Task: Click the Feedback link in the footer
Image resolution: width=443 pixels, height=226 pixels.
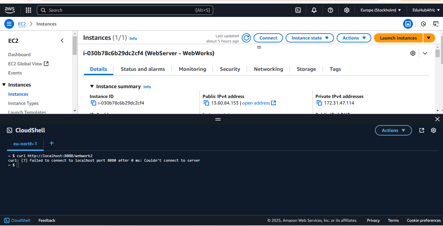Action: coord(47,220)
